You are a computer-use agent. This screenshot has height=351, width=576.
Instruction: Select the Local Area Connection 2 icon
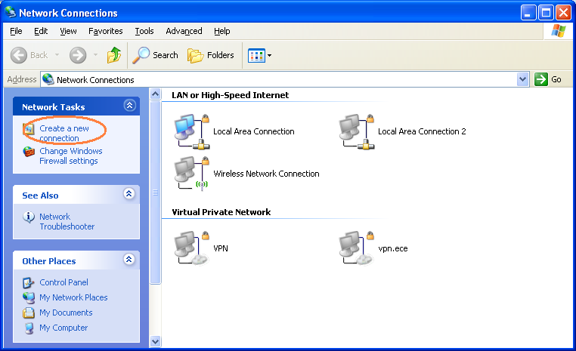pos(356,131)
